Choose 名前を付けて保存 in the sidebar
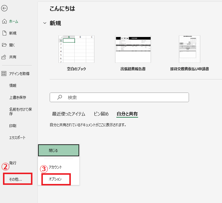 [x=21, y=112]
